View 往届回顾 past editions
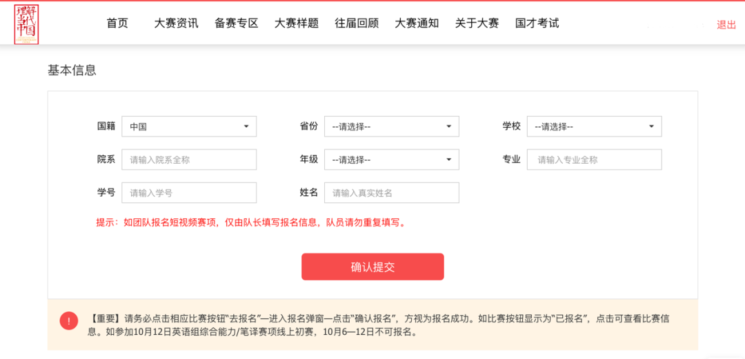The width and height of the screenshot is (745, 359). tap(357, 23)
